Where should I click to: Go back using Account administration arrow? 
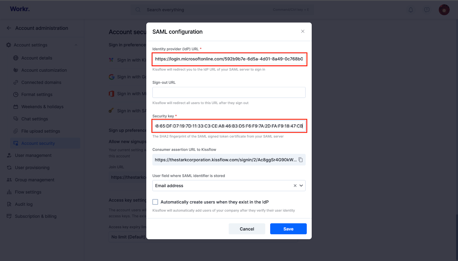pos(9,28)
